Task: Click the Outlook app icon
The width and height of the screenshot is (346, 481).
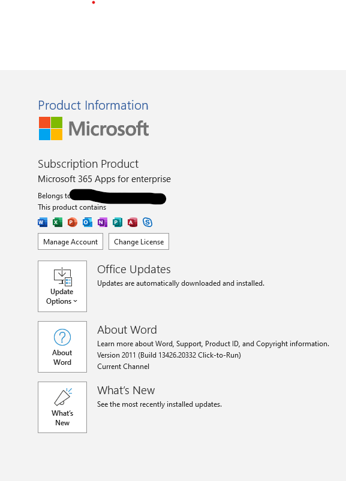Action: 88,222
